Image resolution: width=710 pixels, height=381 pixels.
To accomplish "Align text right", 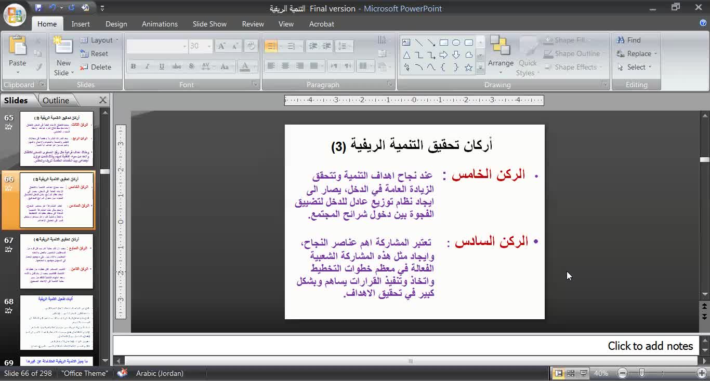I will [x=300, y=66].
